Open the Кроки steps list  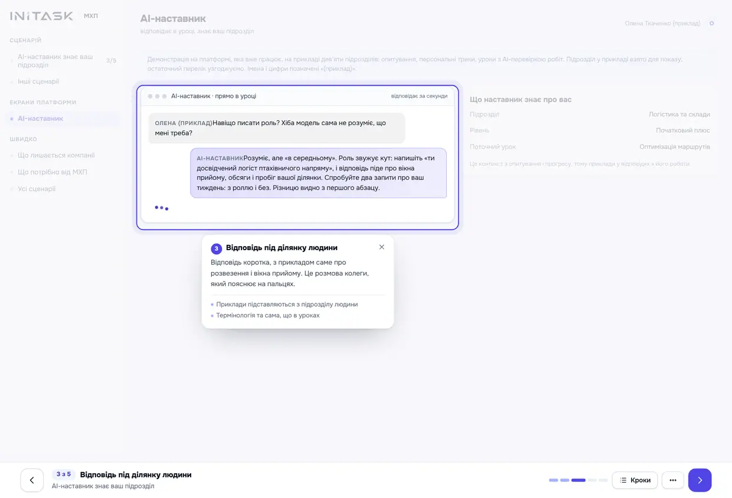pos(635,480)
